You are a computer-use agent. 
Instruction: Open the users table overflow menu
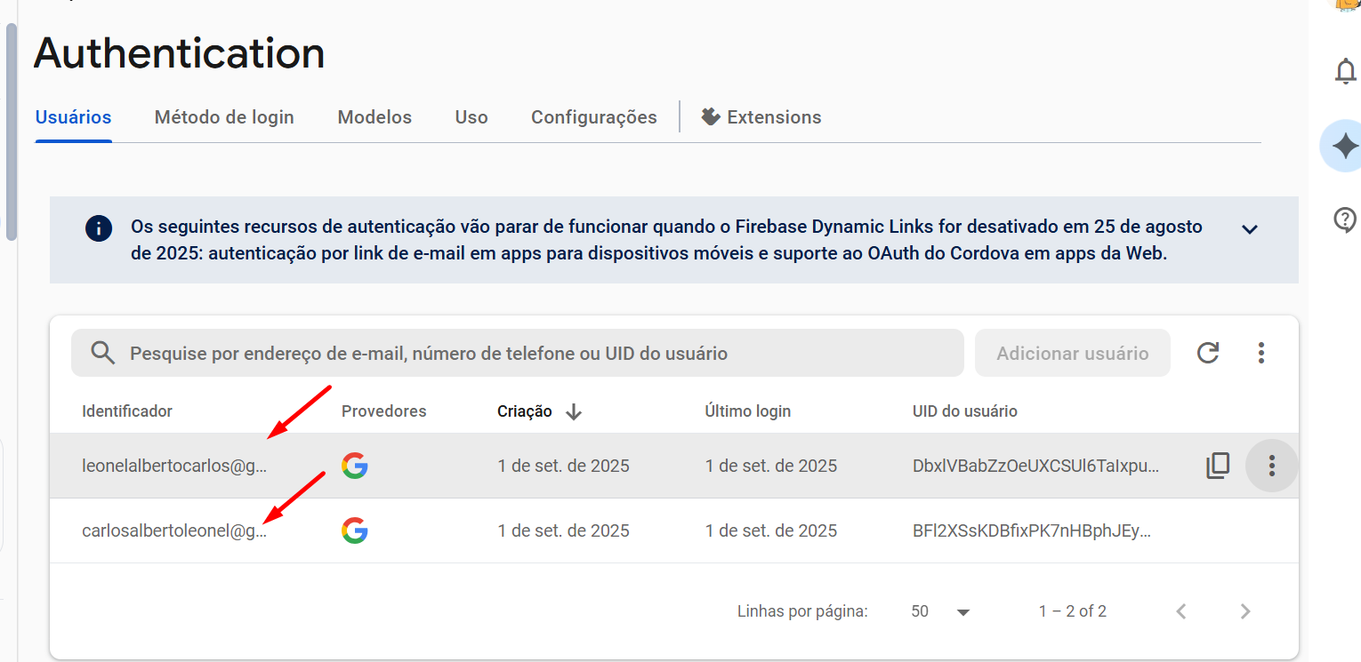[x=1260, y=353]
